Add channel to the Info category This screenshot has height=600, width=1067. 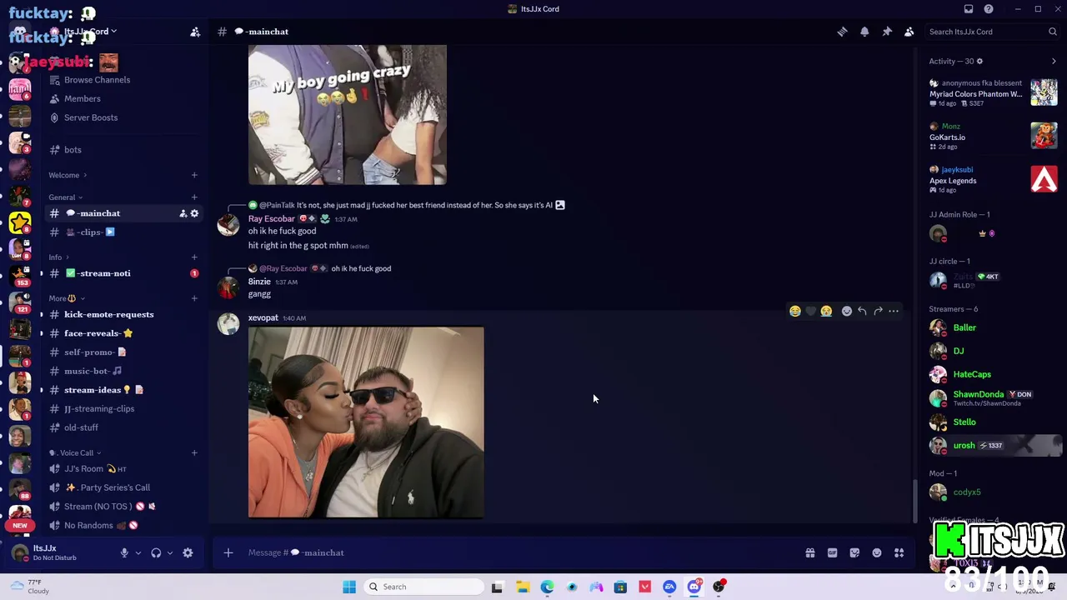(194, 257)
